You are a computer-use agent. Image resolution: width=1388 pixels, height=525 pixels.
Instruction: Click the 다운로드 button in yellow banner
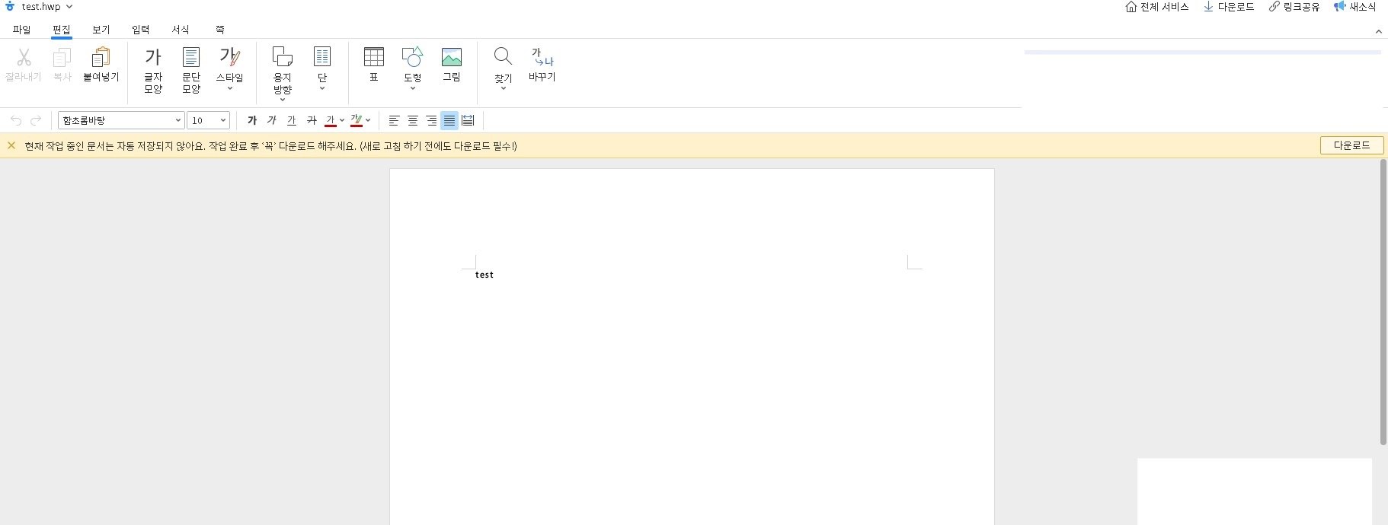(x=1351, y=145)
